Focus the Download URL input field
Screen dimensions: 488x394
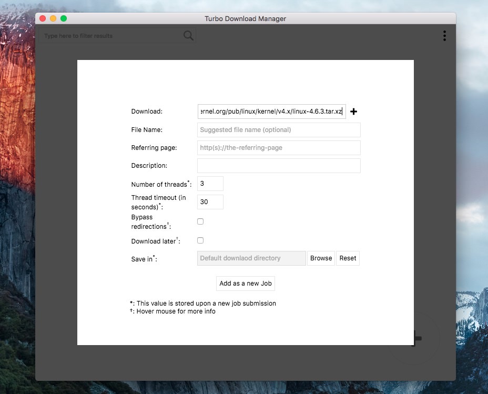click(271, 112)
